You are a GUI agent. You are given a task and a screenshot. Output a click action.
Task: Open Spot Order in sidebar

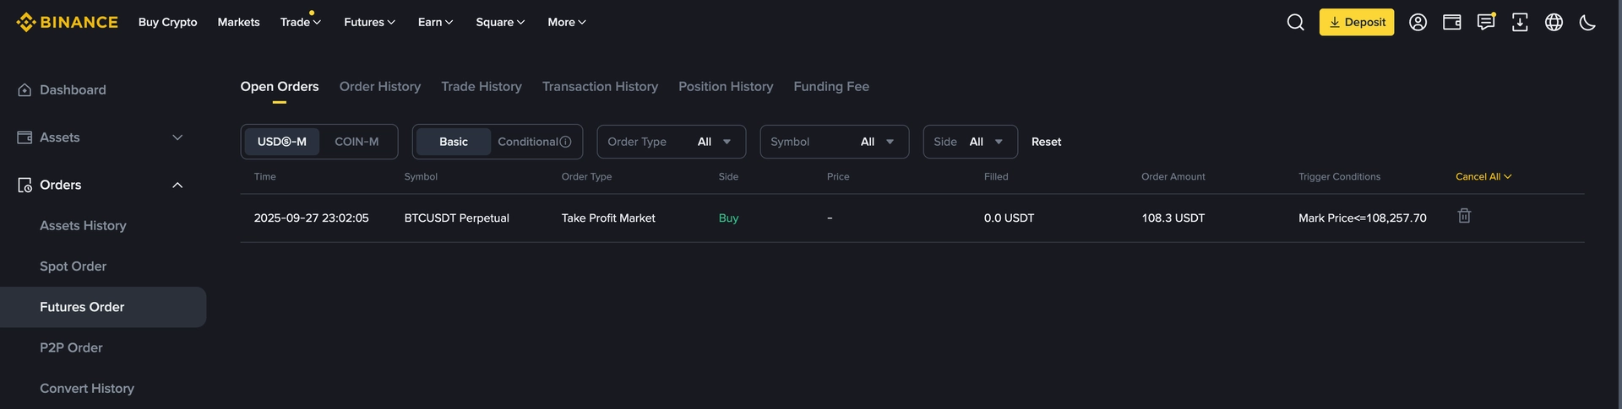[x=73, y=266]
